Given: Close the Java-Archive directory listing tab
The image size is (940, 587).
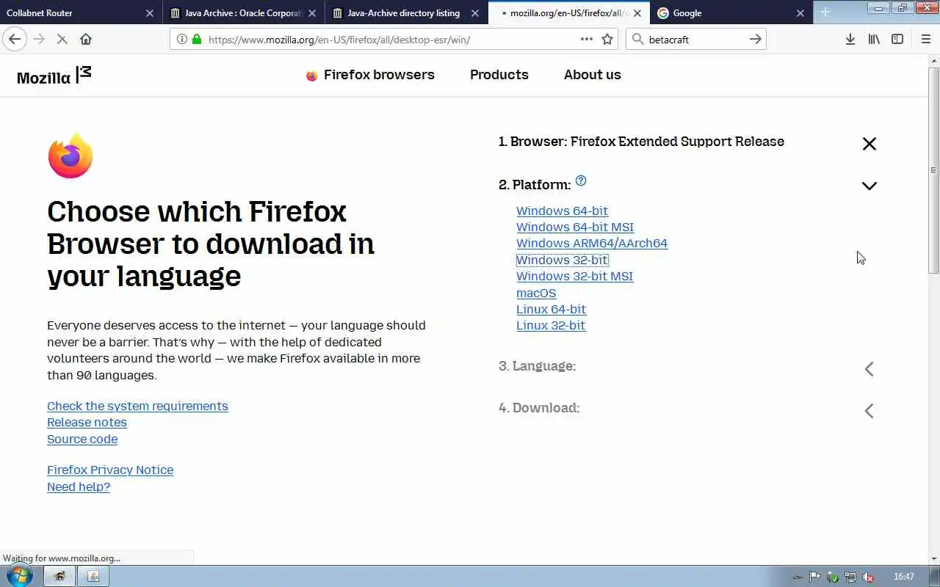Looking at the screenshot, I should point(475,13).
